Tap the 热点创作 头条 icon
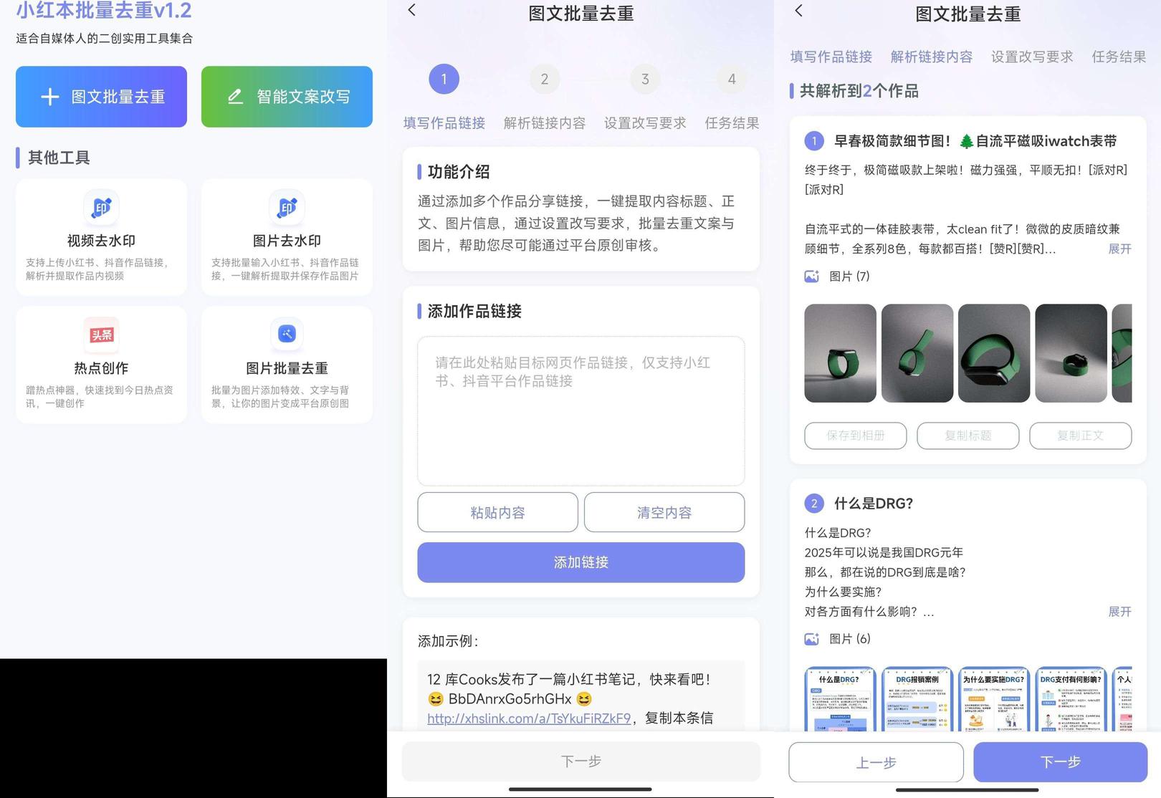Viewport: 1161px width, 798px height. pyautogui.click(x=101, y=335)
